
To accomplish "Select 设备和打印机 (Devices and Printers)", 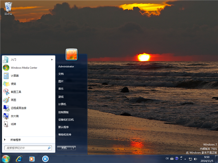I will click(66, 120).
